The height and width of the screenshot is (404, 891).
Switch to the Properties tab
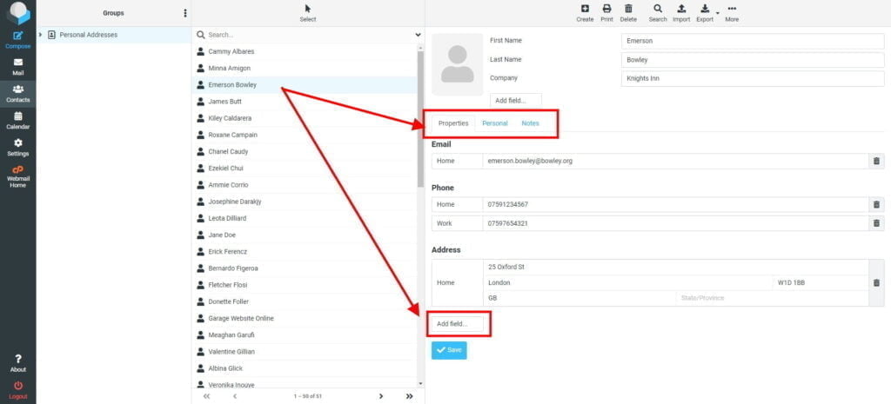tap(452, 123)
